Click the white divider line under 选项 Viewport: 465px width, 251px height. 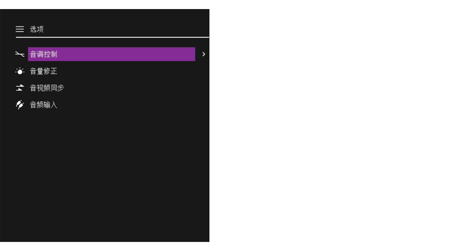pos(112,37)
